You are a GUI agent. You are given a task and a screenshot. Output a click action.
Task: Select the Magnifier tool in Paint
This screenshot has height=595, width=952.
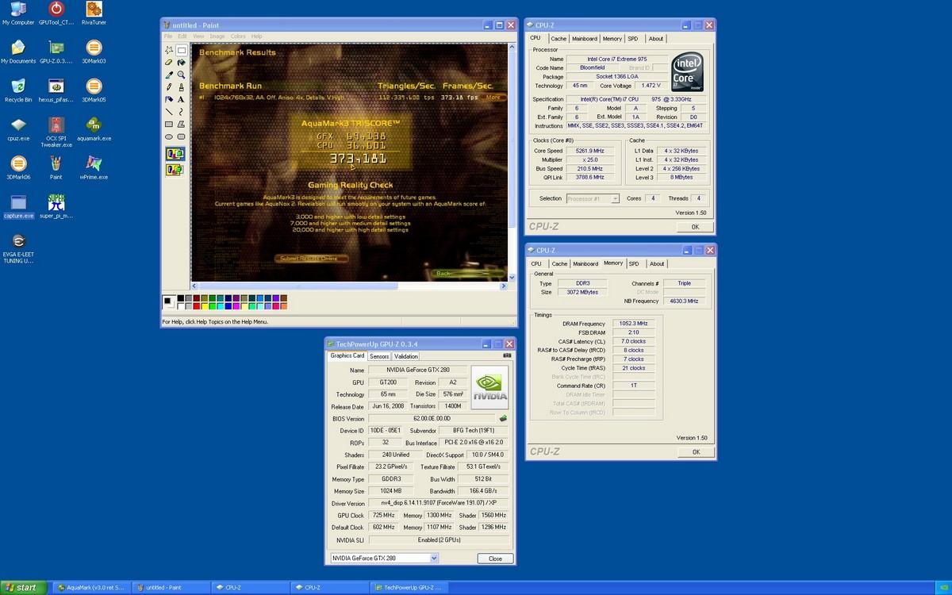(x=181, y=75)
